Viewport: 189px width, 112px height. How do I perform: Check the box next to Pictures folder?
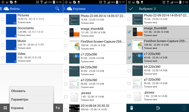(x=3, y=19)
